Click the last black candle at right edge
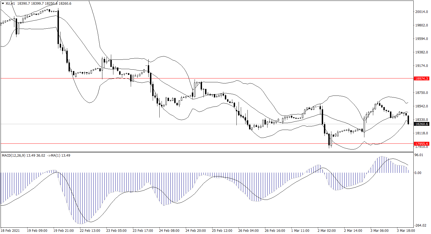Screen dimensions: 431x234 pyautogui.click(x=408, y=120)
